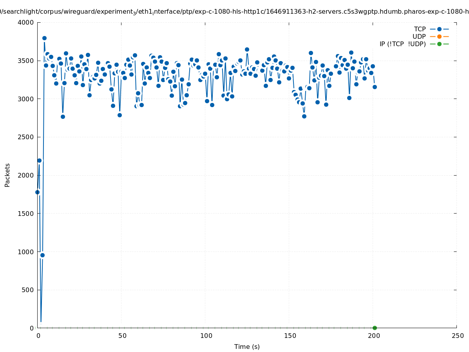Select the chart title file path text
The image size is (469, 352).
pyautogui.click(x=234, y=12)
